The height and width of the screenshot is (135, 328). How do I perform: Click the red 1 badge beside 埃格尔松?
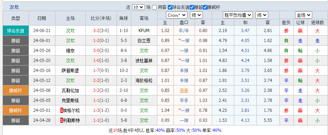click(62, 111)
